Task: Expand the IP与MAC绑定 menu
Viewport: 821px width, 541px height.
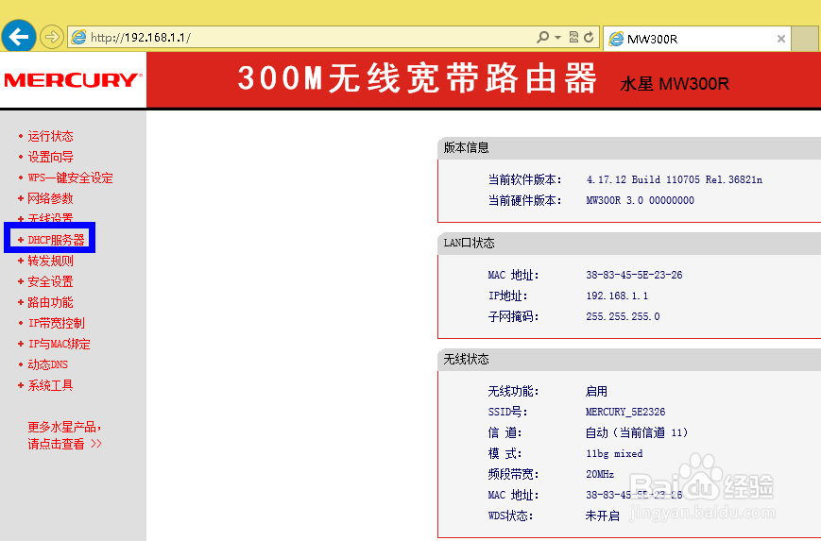Action: point(59,344)
